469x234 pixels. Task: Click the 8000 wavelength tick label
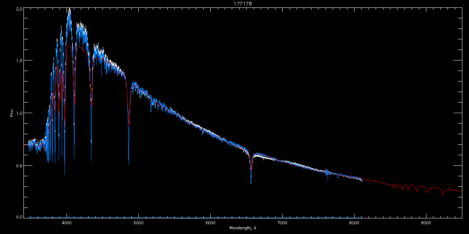coord(354,222)
